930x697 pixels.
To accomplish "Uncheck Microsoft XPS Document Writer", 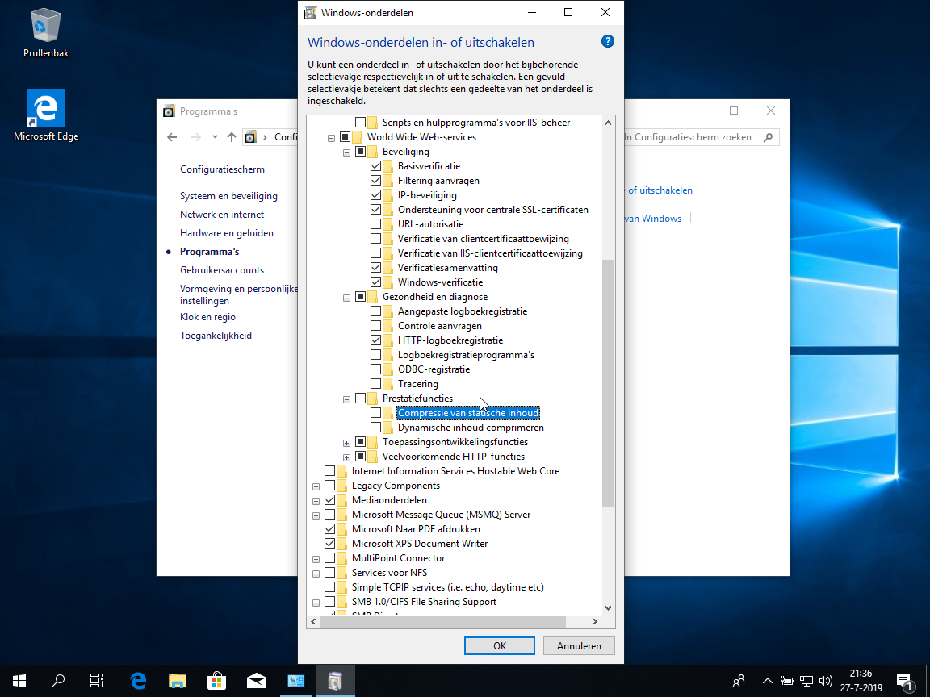I will [329, 544].
